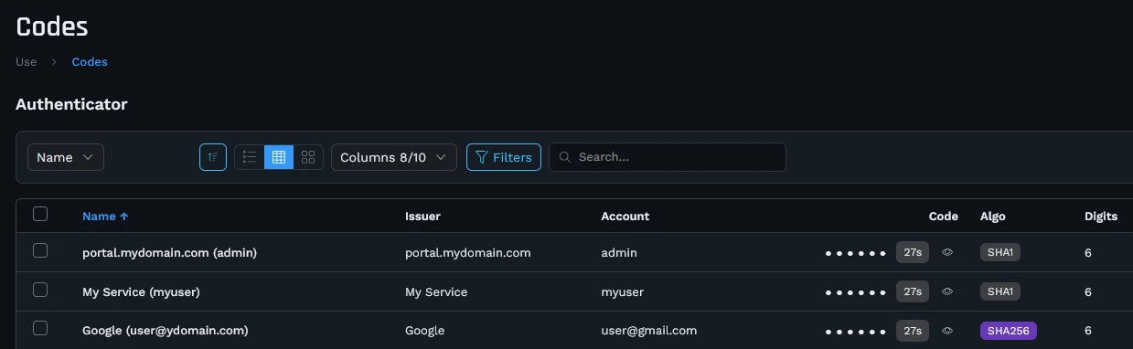Click the SHA1 badge in the admin row
The image size is (1133, 349).
(999, 252)
